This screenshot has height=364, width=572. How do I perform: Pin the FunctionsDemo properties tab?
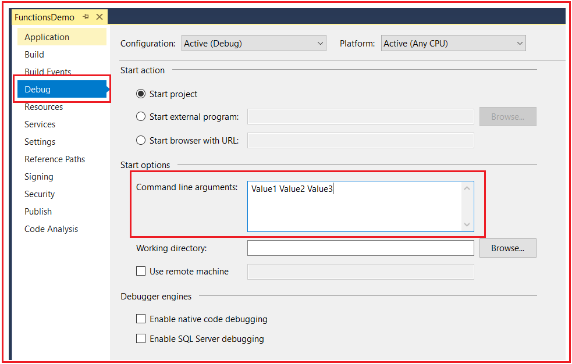click(86, 17)
